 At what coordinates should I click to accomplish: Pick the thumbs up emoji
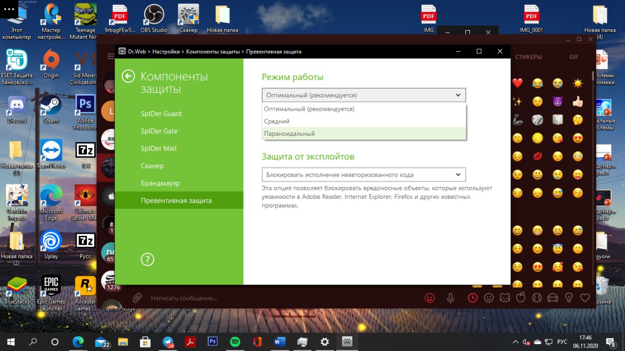pos(578,102)
